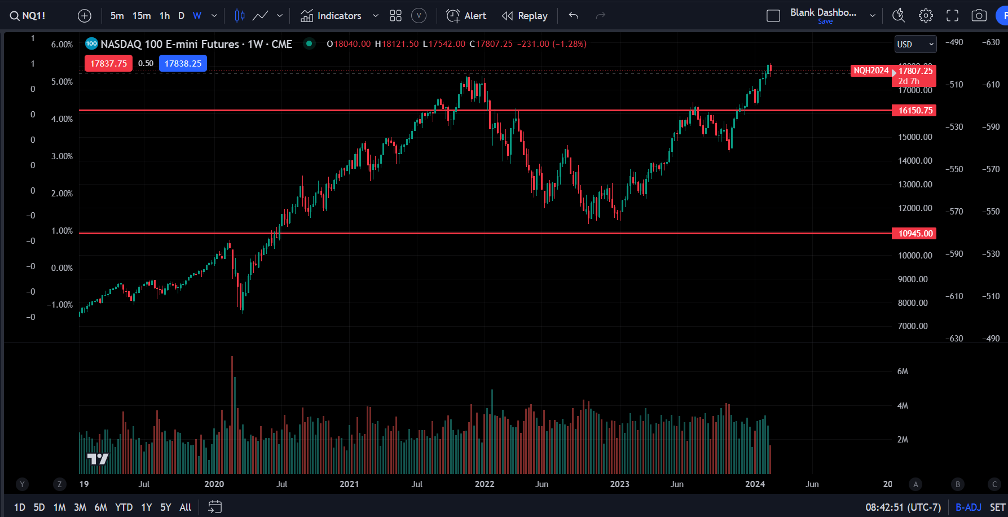Take a chart snapshot with camera icon
Viewport: 1008px width, 517px height.
979,16
